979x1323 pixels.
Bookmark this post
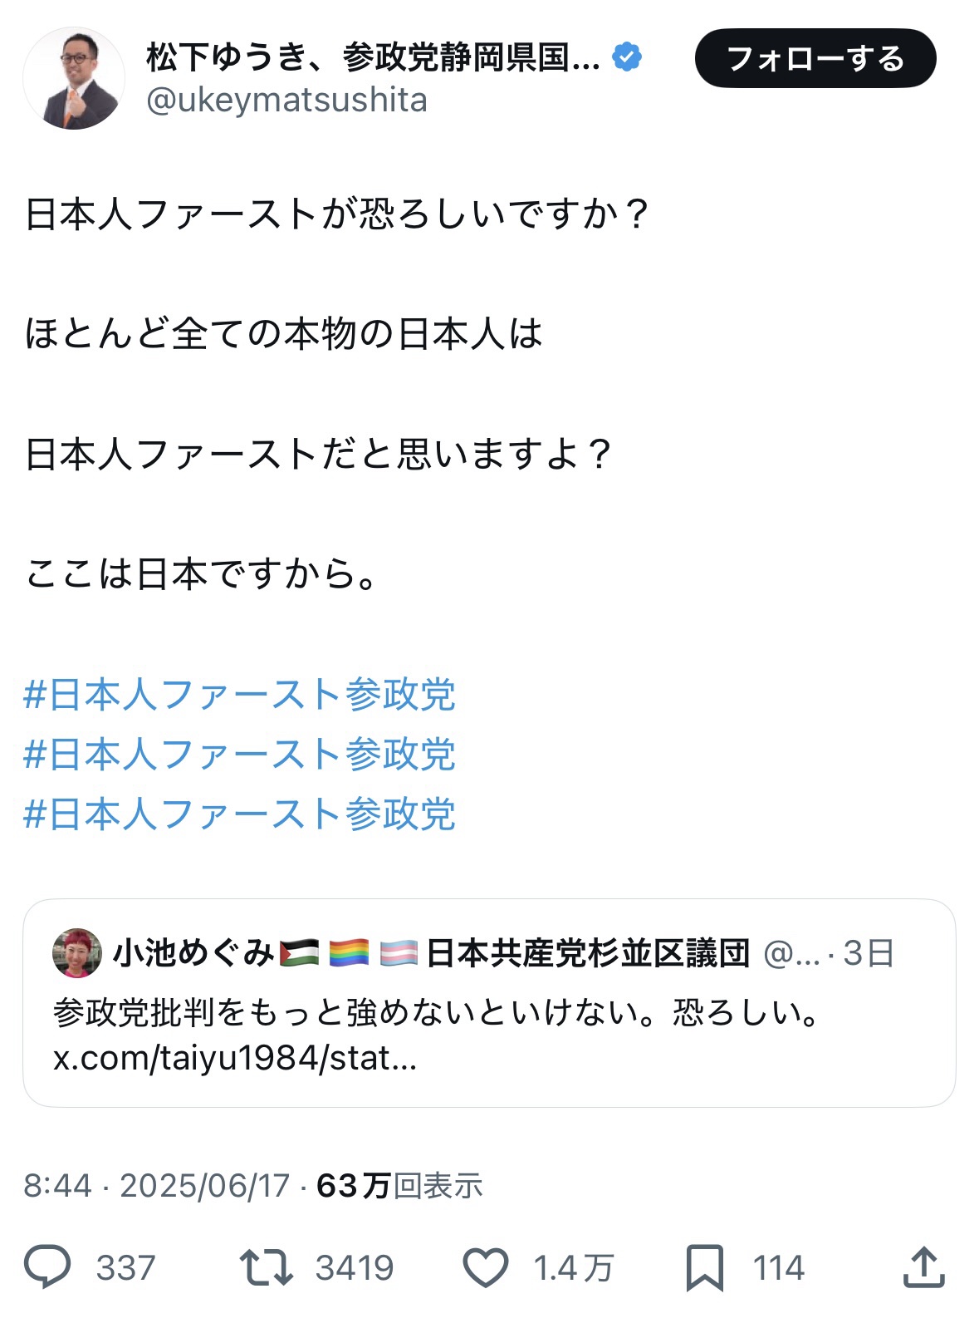click(x=704, y=1267)
